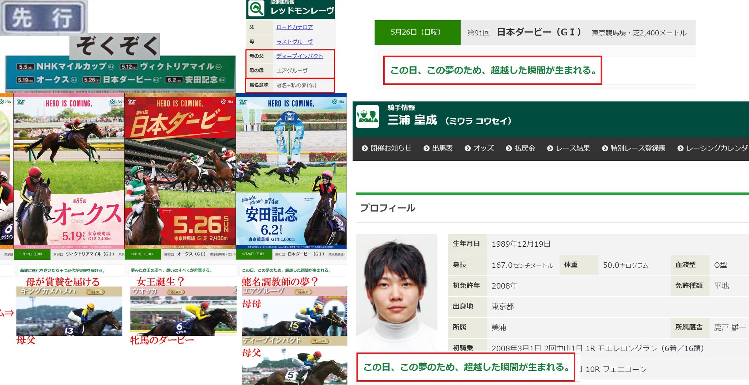Click the racehorse info magnifier icon

(x=256, y=9)
